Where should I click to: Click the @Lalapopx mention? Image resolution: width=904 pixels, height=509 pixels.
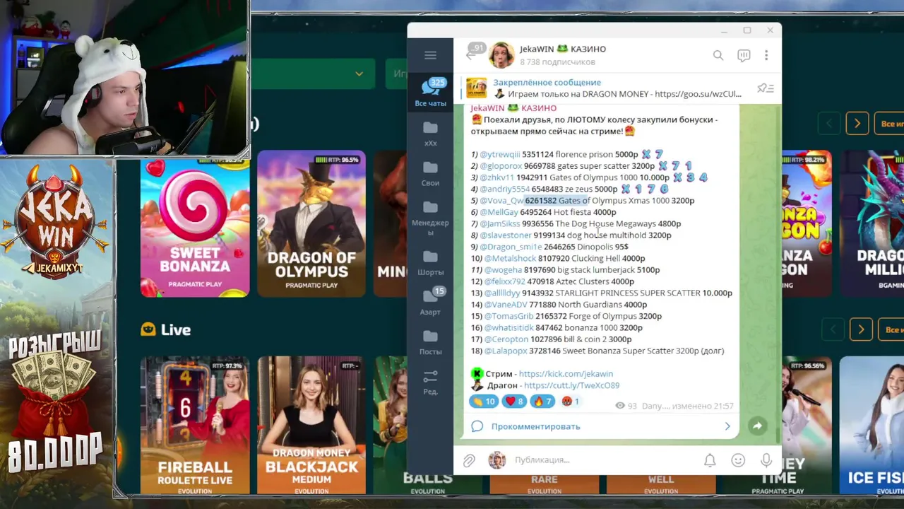tap(505, 351)
